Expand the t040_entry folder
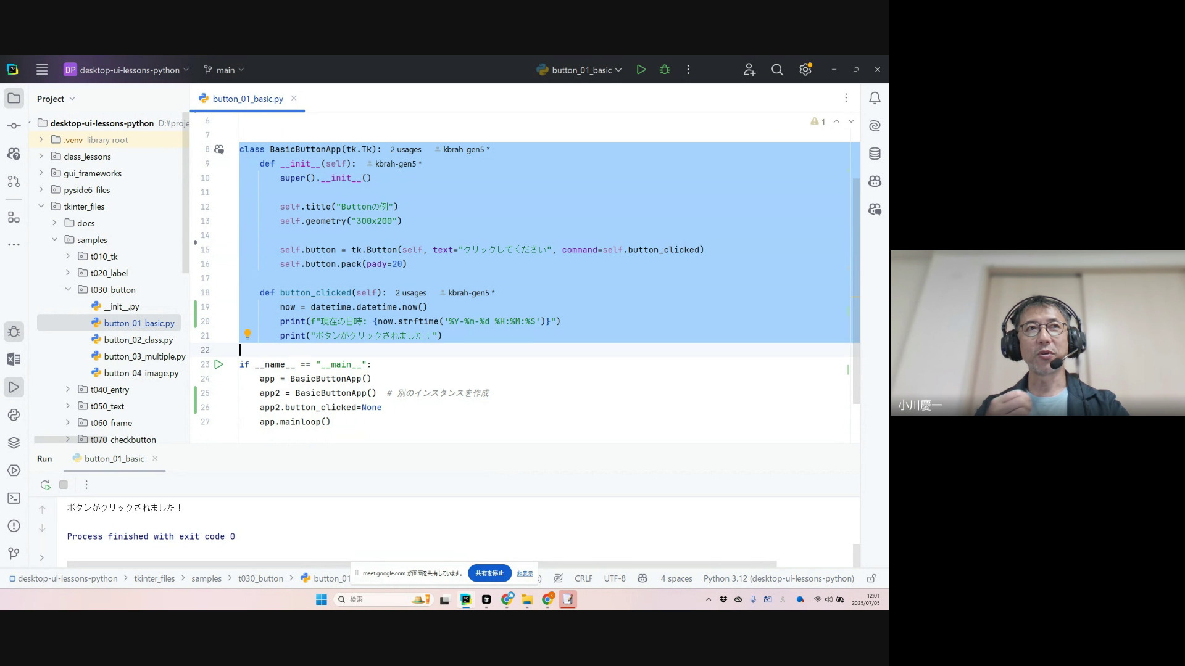 [x=68, y=390]
